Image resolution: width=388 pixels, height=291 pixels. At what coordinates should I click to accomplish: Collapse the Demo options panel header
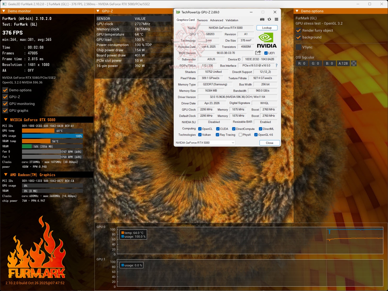click(297, 11)
